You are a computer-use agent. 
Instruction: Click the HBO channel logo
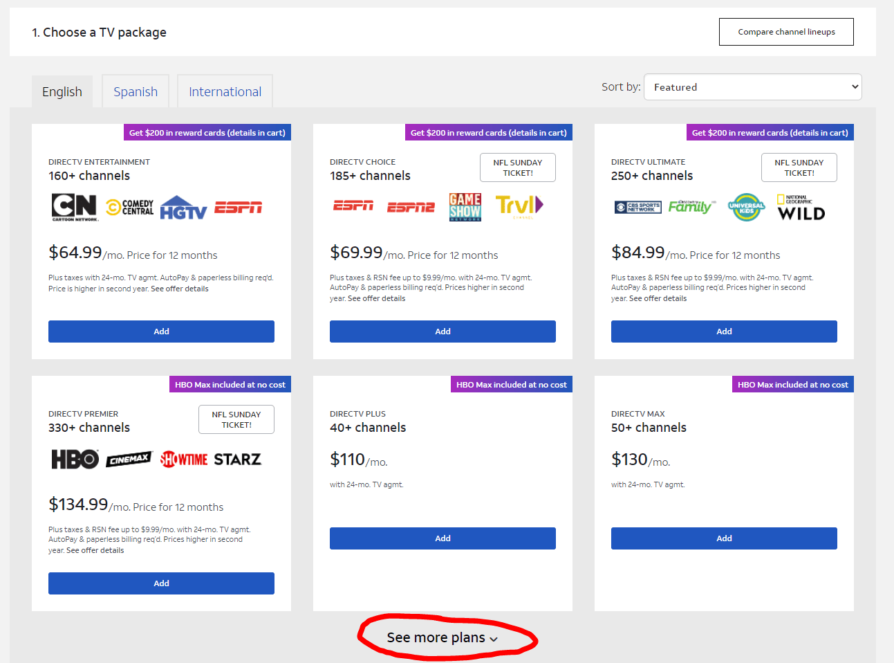pyautogui.click(x=75, y=460)
